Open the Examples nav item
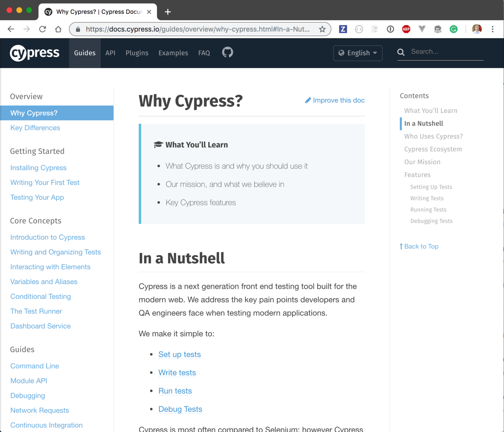Viewport: 504px width, 432px height. [x=173, y=53]
